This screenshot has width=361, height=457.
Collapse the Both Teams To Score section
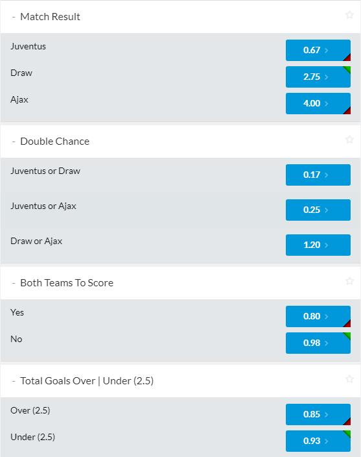click(x=14, y=283)
